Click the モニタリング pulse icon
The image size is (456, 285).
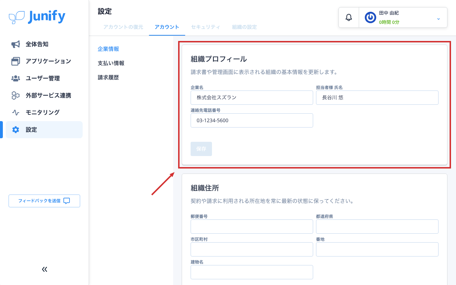point(16,113)
